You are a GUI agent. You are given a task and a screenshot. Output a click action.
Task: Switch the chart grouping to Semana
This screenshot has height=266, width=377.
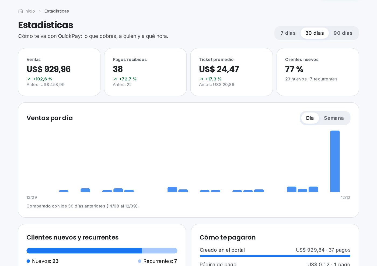(334, 118)
